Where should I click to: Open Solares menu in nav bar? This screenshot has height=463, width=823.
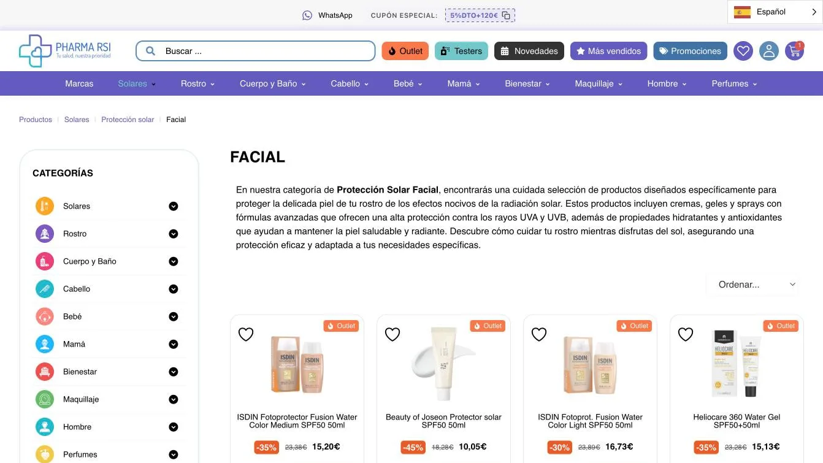pos(137,83)
